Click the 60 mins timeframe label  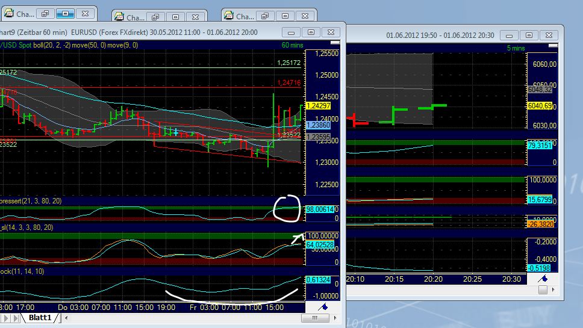pos(292,45)
